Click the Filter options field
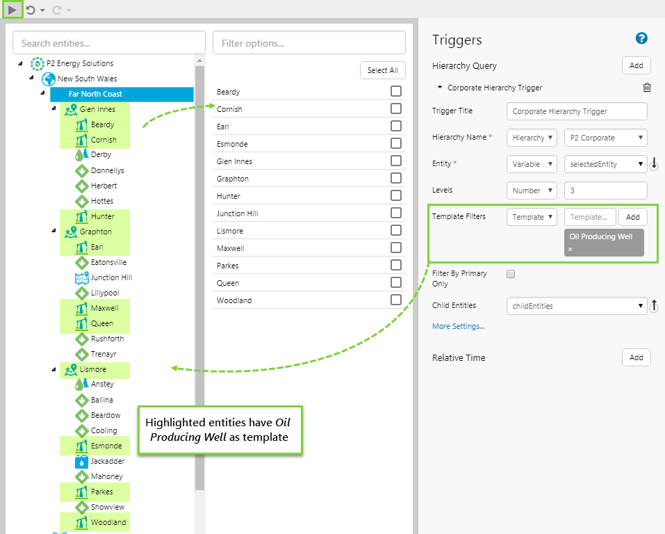This screenshot has height=534, width=665. [x=309, y=42]
